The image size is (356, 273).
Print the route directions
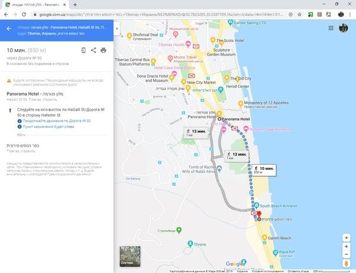[103, 50]
